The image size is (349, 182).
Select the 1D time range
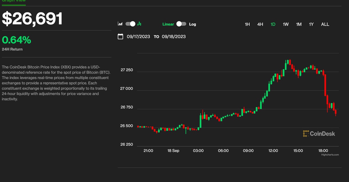pyautogui.click(x=273, y=24)
